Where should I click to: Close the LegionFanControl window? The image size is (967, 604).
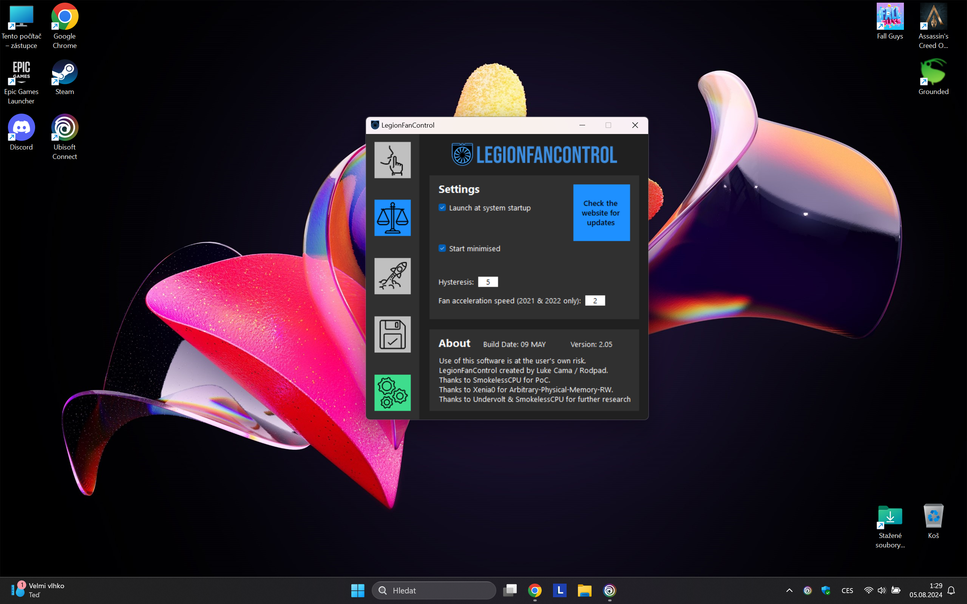(635, 125)
